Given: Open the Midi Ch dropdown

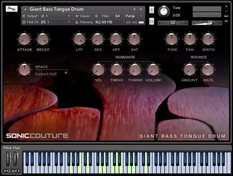Looking at the screenshot, I should point(47,22).
